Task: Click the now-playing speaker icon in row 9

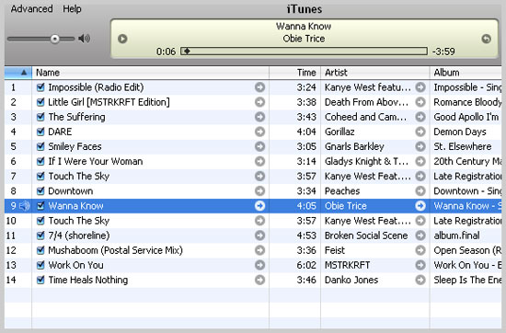Action: (x=25, y=206)
